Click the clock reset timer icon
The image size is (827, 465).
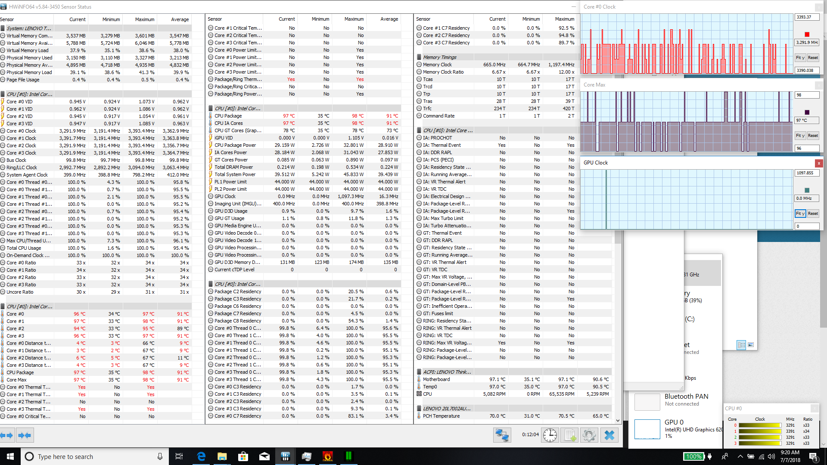click(x=550, y=435)
